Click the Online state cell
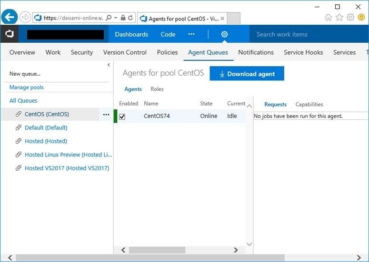The image size is (369, 262). tap(209, 116)
